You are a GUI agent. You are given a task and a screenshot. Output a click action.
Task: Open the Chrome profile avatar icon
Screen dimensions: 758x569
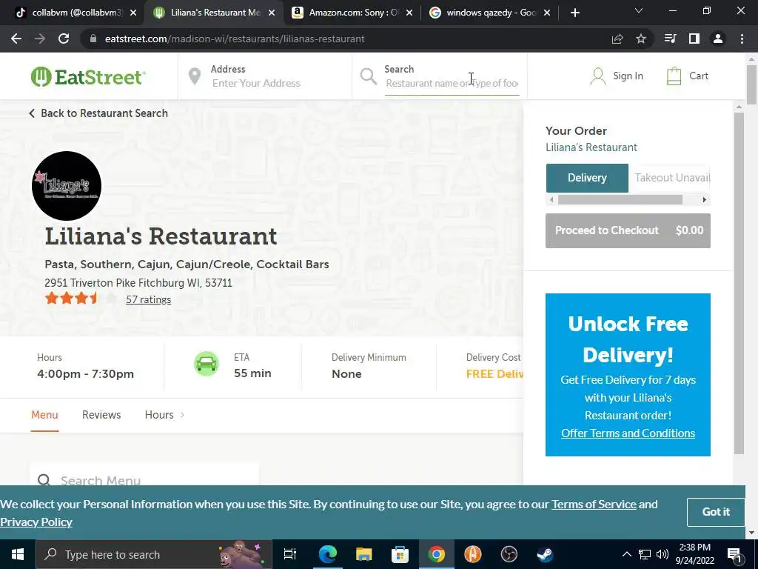click(718, 39)
